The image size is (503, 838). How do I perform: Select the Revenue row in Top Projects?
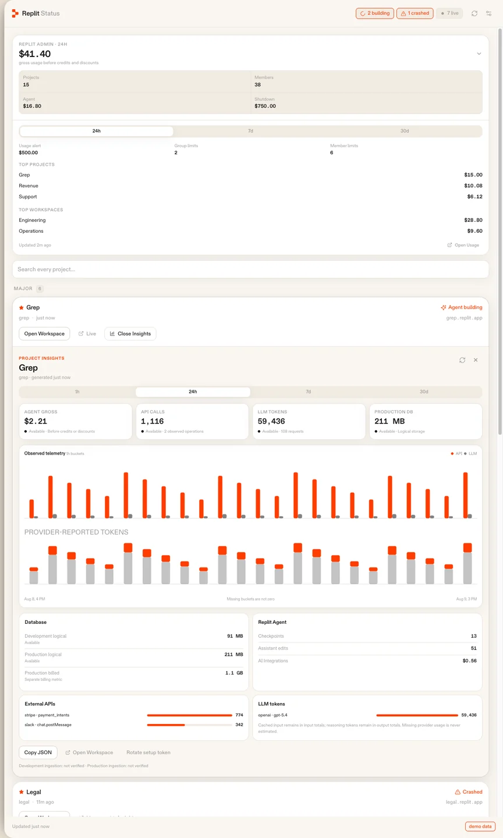click(250, 186)
